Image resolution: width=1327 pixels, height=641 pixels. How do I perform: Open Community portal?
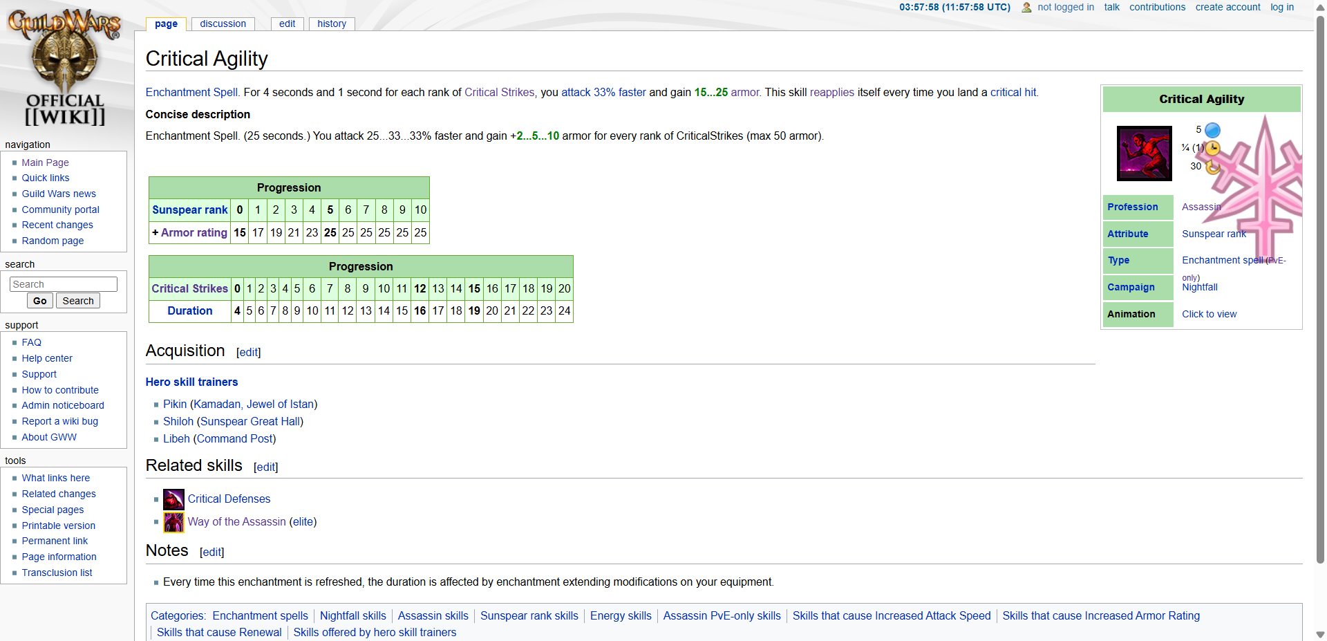tap(60, 210)
